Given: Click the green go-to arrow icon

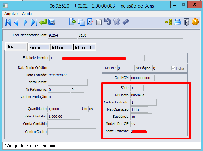Looking at the screenshot, I should coord(43,22).
